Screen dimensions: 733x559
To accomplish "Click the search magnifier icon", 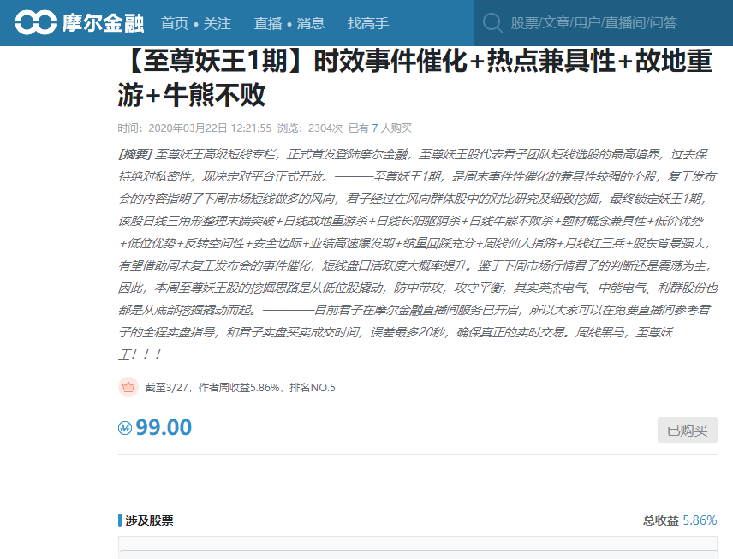I will pos(492,22).
